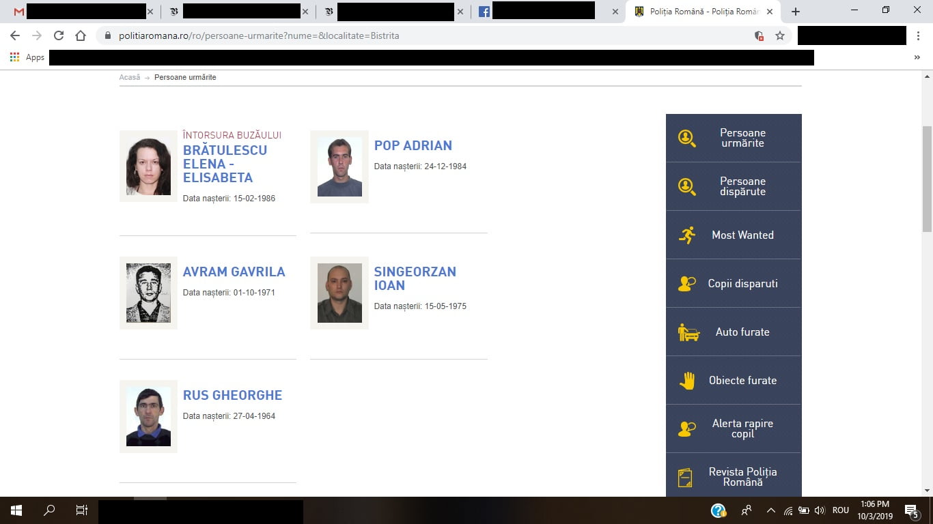Open the browser home page
This screenshot has width=933, height=524.
81,35
